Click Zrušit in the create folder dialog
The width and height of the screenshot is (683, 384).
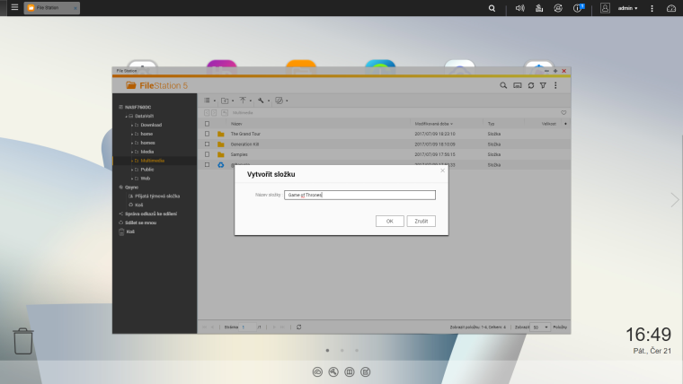point(421,221)
